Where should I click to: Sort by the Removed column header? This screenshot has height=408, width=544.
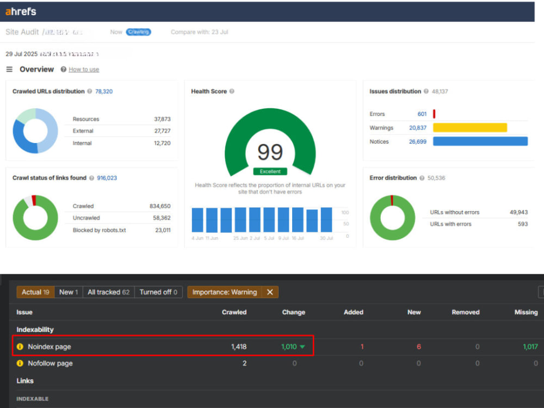pyautogui.click(x=466, y=312)
